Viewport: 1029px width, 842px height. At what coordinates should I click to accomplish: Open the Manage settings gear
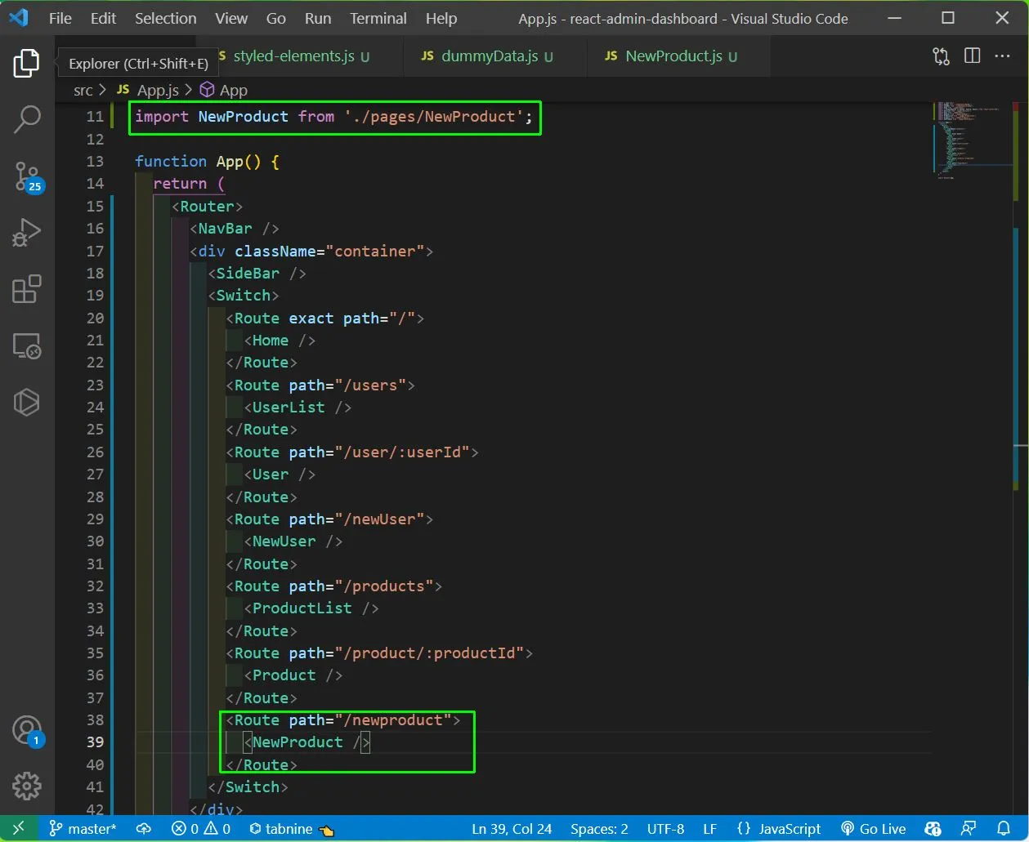point(27,786)
